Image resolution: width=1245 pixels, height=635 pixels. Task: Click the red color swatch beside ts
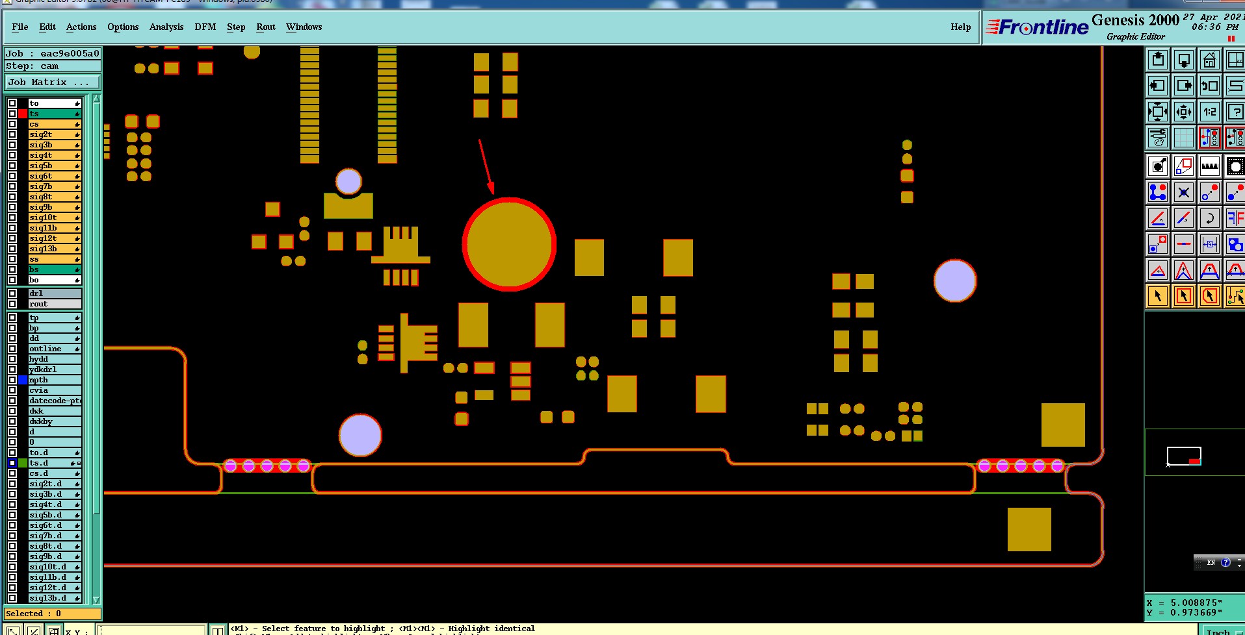(x=23, y=114)
